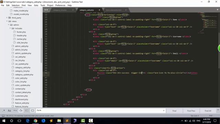
Task: Click the Find All button
Action: [208, 111]
